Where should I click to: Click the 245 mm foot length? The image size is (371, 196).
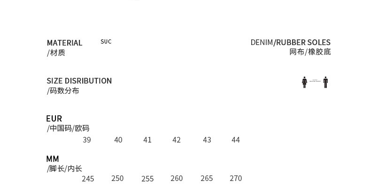tap(88, 179)
